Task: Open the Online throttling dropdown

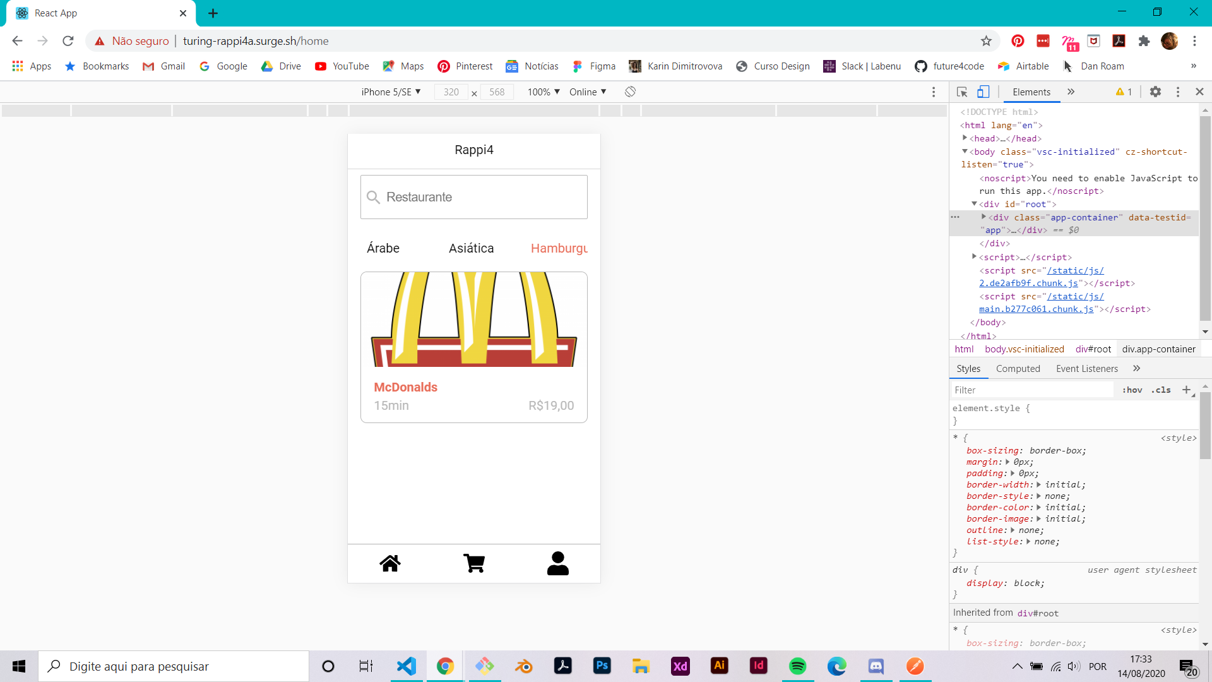Action: click(x=588, y=92)
